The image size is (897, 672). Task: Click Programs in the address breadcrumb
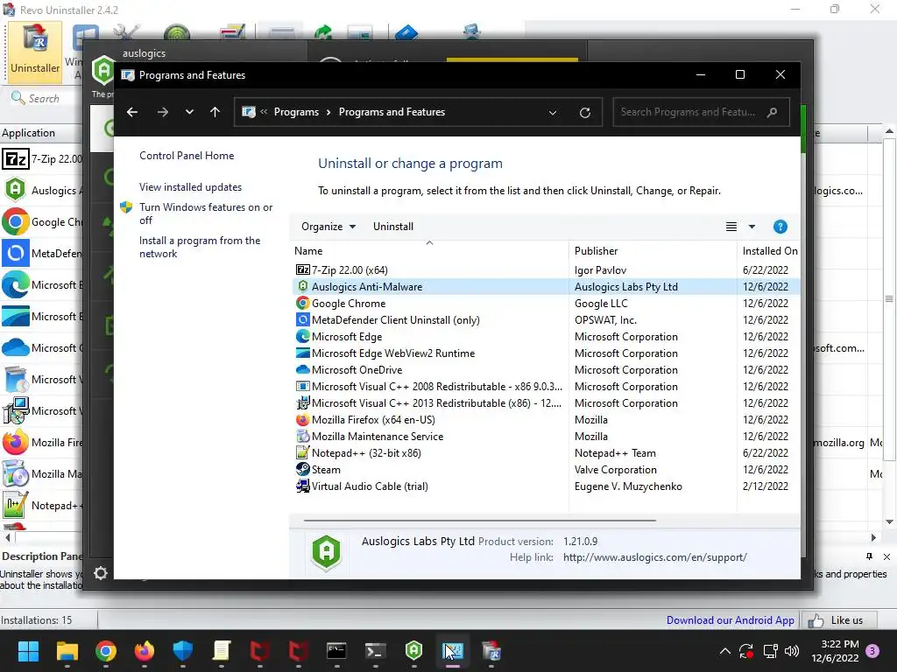point(296,112)
